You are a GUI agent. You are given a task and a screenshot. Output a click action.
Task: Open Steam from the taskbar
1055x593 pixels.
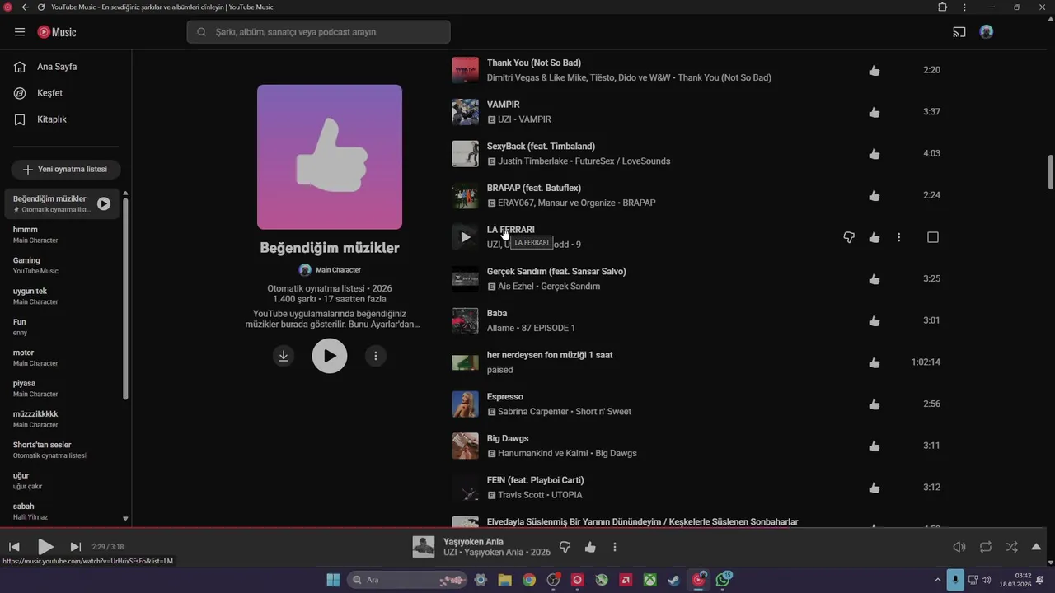pos(674,580)
